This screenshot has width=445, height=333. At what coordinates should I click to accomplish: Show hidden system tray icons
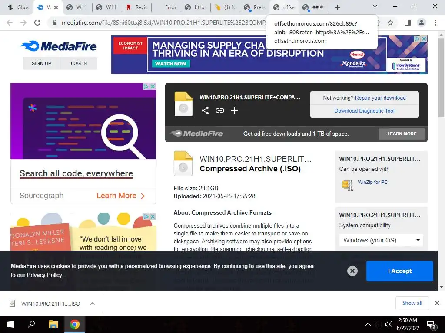(368, 324)
